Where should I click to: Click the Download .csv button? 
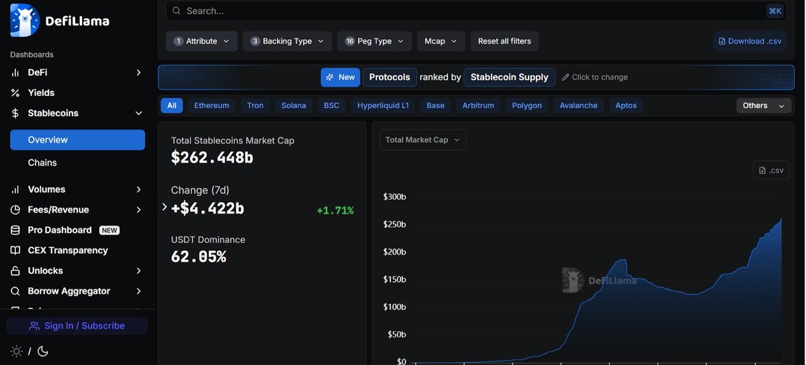(750, 41)
